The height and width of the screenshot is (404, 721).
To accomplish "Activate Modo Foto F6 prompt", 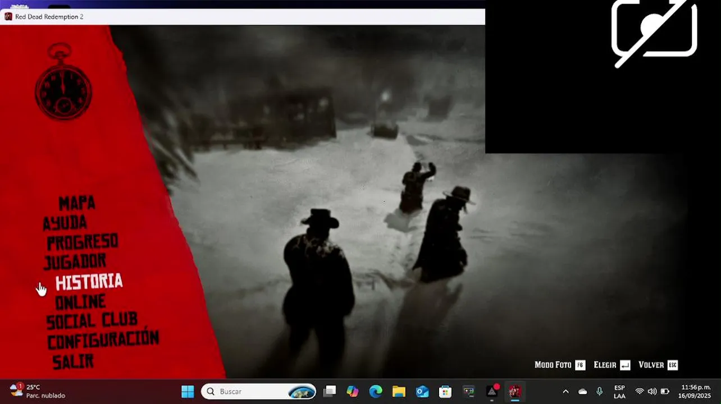I will tap(559, 365).
